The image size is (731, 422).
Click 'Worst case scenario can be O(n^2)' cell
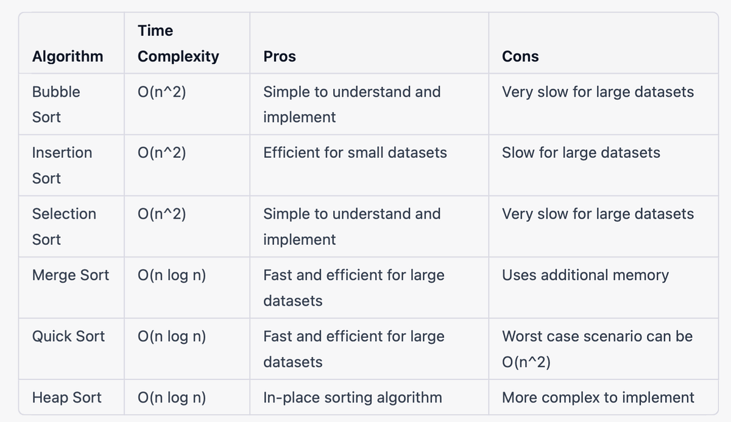(x=603, y=348)
